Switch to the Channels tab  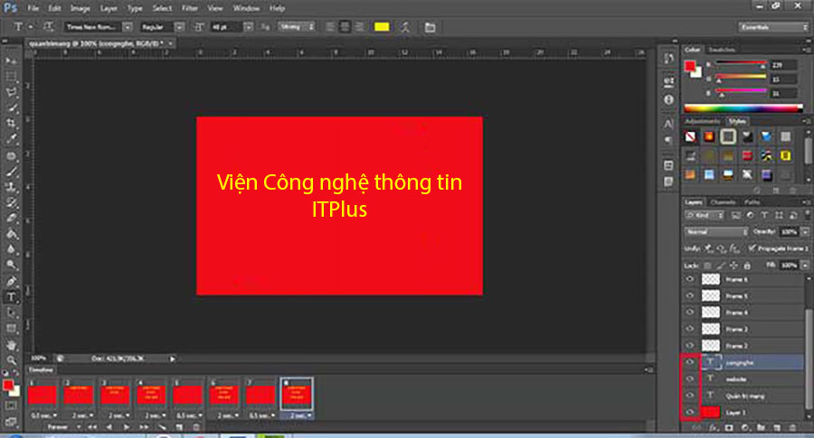723,201
